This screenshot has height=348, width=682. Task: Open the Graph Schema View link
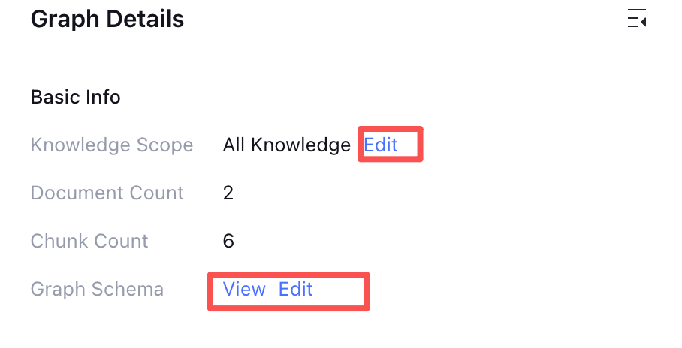244,289
